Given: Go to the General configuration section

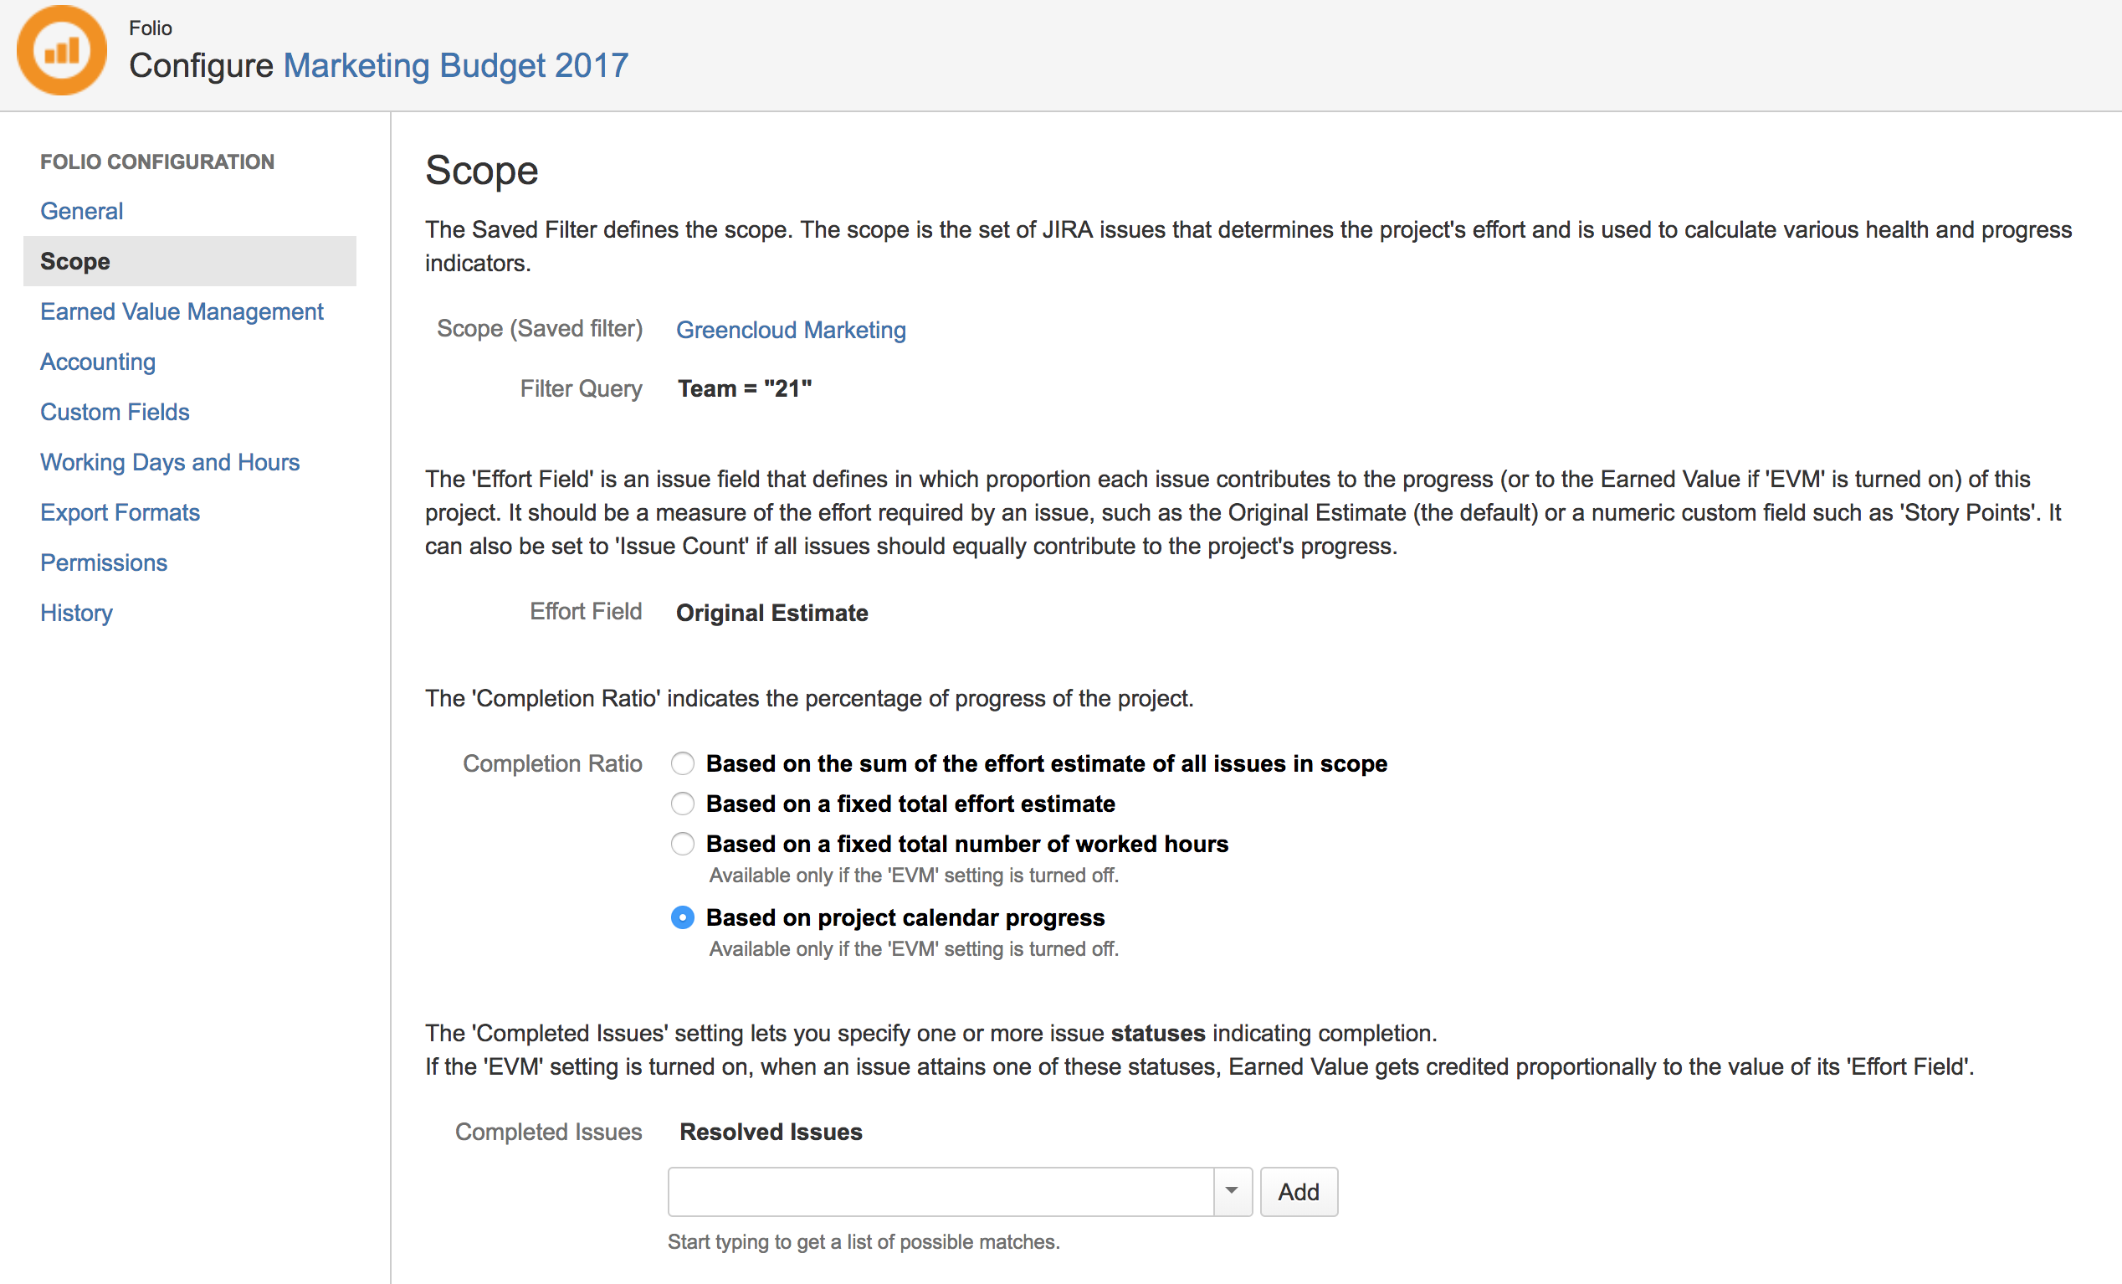Looking at the screenshot, I should pyautogui.click(x=81, y=210).
